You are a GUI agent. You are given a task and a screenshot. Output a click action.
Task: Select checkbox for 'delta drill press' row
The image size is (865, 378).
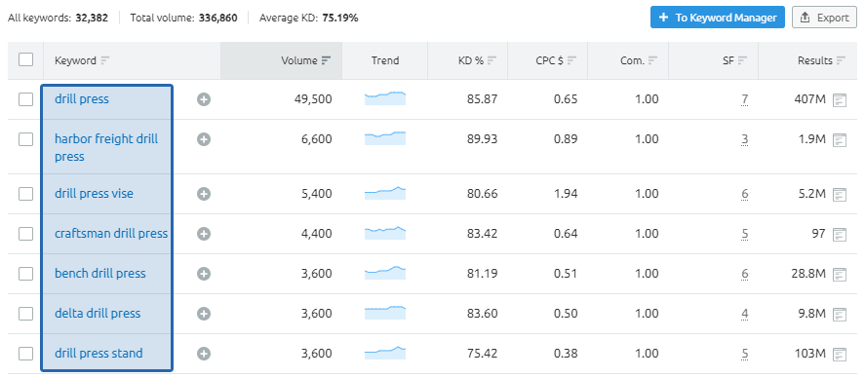(26, 314)
